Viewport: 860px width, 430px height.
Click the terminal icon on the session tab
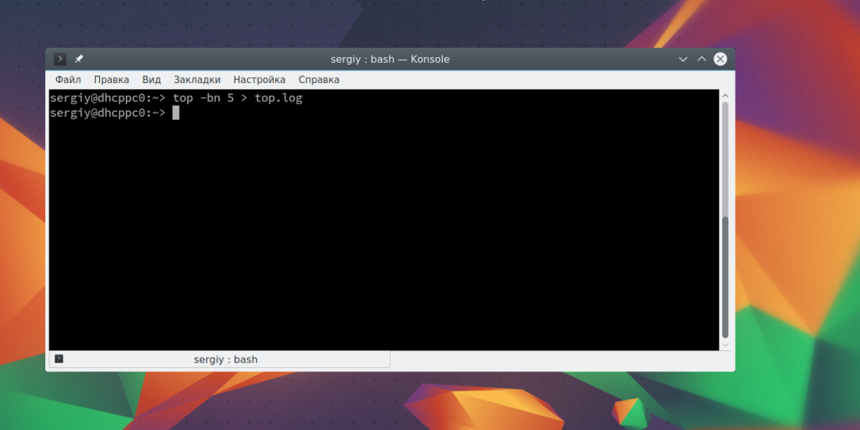point(59,359)
